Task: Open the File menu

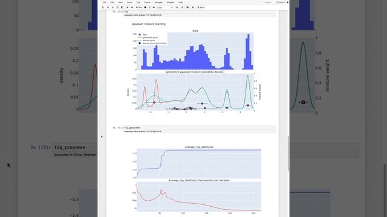Action: 105,2
